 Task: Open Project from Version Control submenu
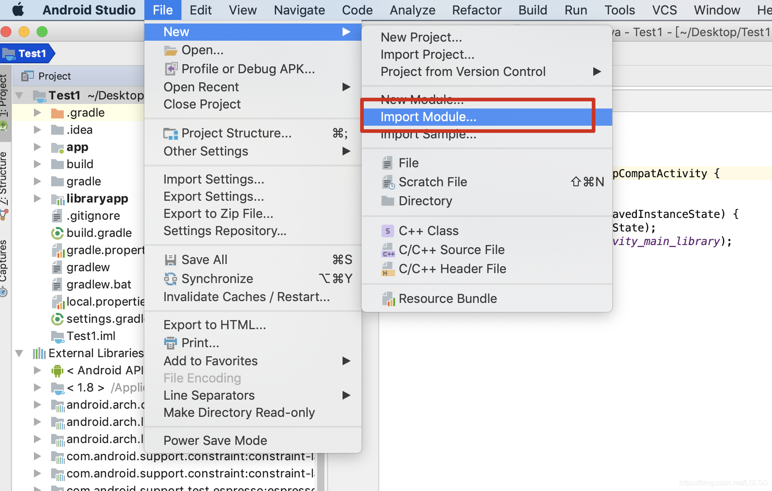(487, 72)
